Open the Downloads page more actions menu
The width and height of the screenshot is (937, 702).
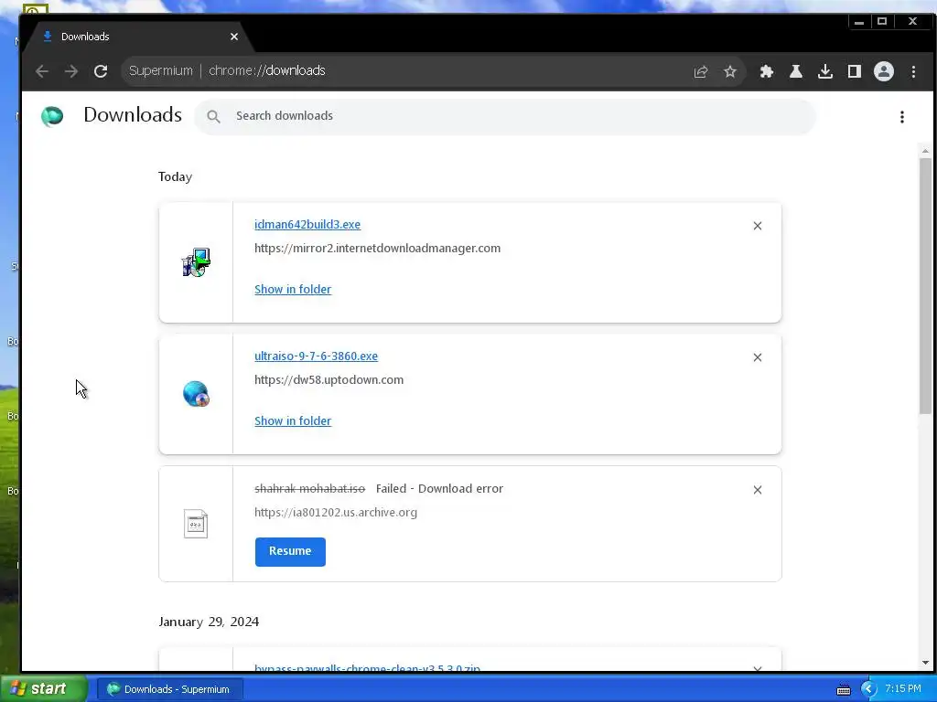[x=901, y=117]
